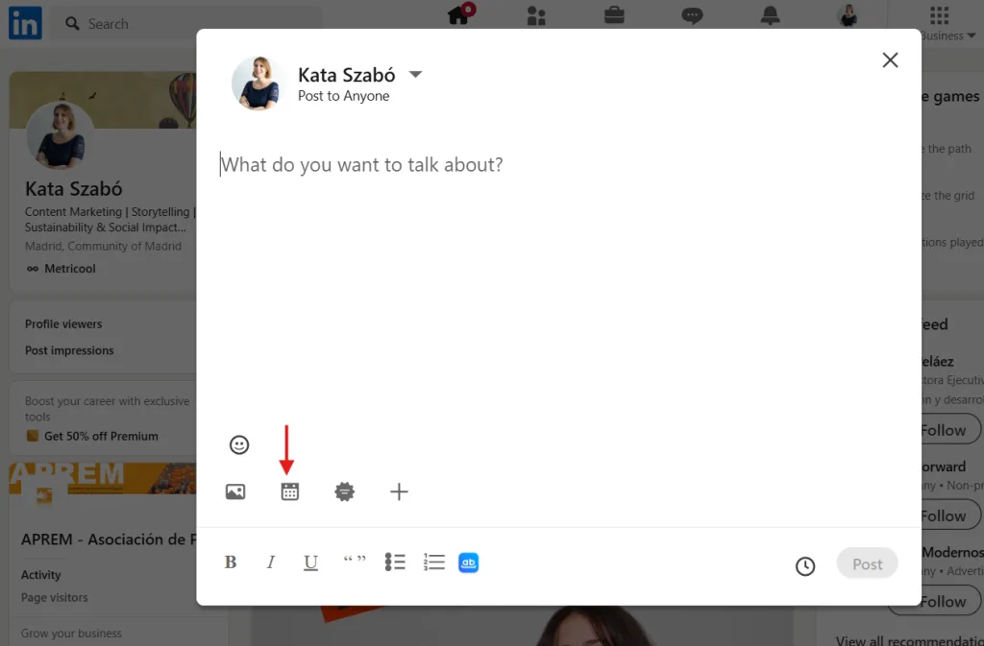Close the post composer dialog
984x646 pixels.
(890, 60)
